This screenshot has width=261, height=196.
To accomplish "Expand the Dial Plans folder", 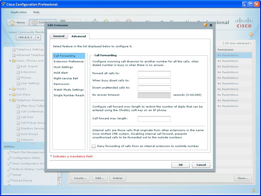I will [x=10, y=95].
